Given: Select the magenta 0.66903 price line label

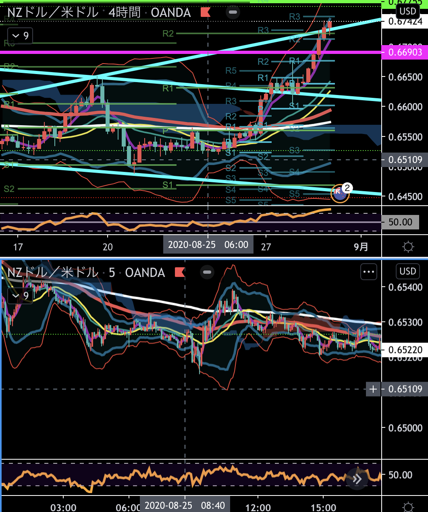Looking at the screenshot, I should 405,52.
